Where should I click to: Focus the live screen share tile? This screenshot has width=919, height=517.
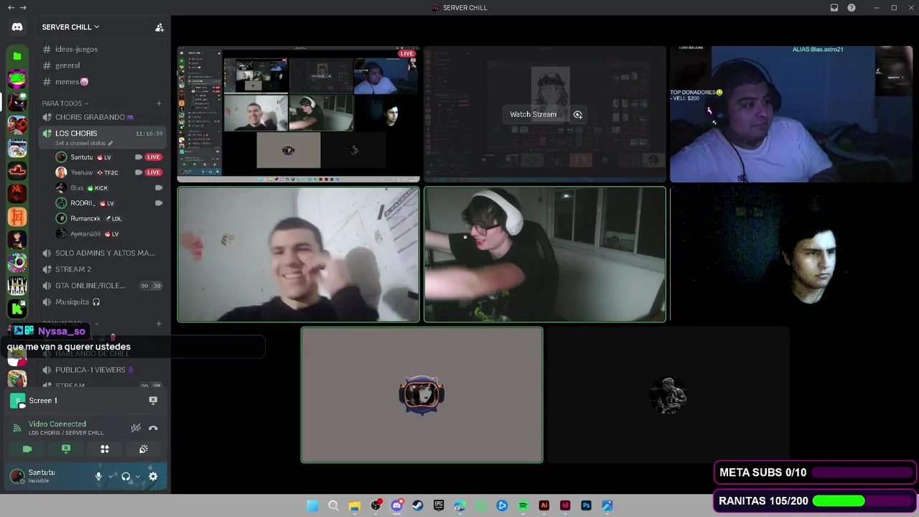299,113
